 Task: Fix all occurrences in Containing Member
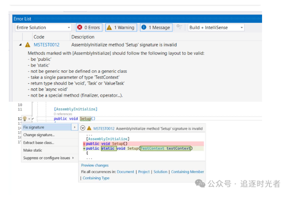pyautogui.click(x=187, y=172)
